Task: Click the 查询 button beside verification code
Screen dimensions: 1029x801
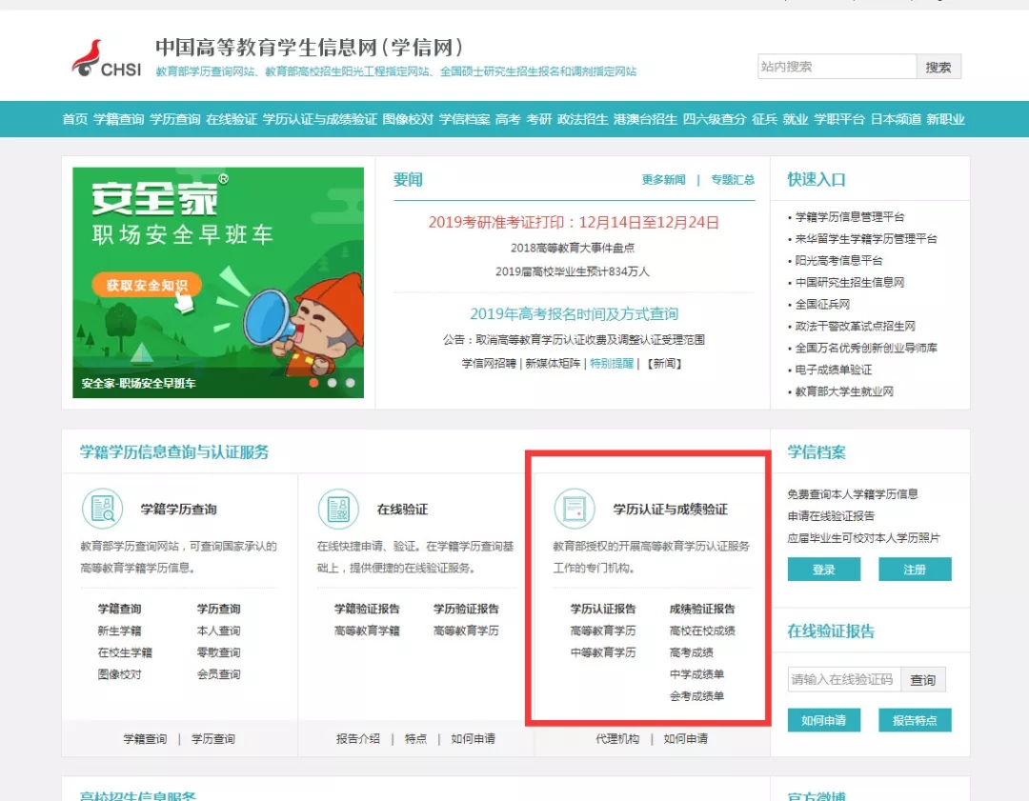Action: click(x=922, y=680)
